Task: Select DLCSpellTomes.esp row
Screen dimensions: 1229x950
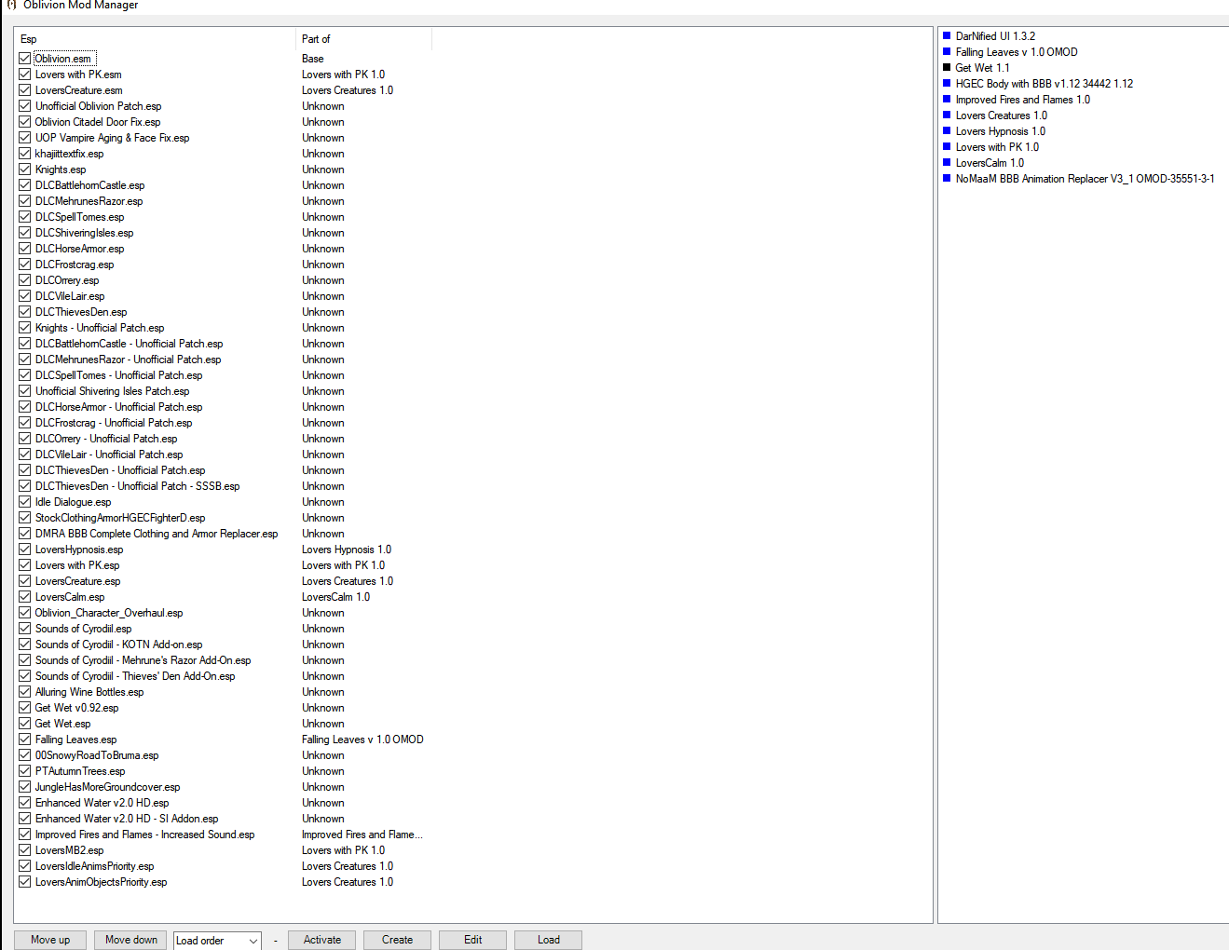Action: pyautogui.click(x=79, y=217)
